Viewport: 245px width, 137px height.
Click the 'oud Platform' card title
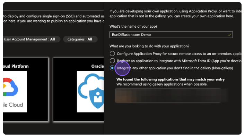tap(16, 66)
